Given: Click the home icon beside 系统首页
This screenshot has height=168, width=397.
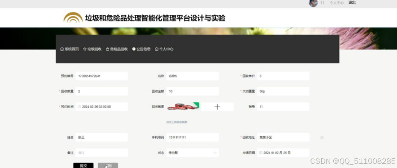Looking at the screenshot, I should point(62,49).
